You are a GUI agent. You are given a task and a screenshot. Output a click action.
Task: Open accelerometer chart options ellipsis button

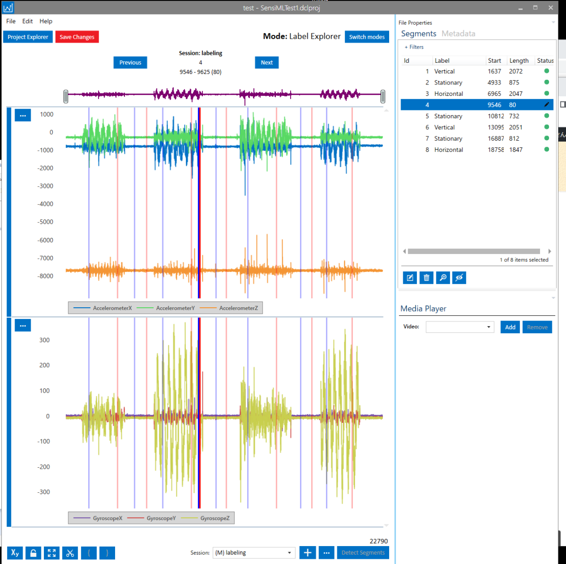(23, 115)
